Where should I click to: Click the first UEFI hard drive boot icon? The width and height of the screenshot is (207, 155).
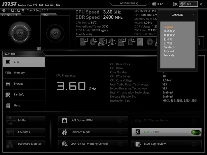[84, 42]
